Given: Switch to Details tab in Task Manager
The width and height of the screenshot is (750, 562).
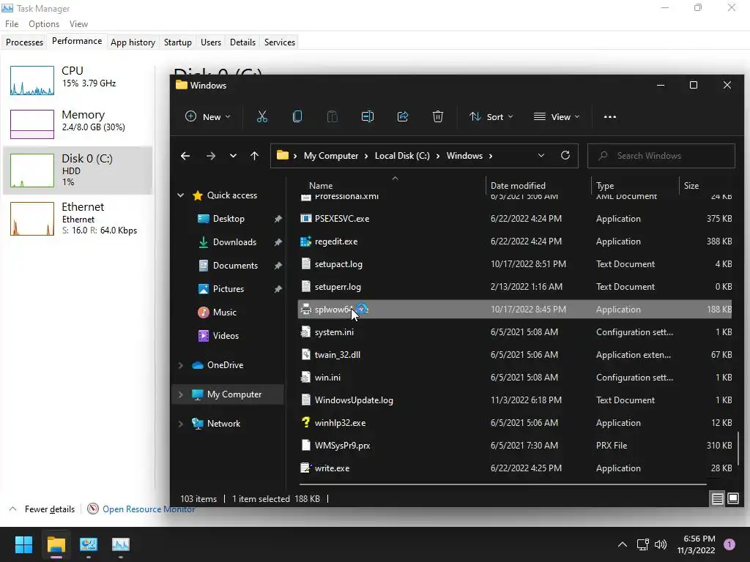Looking at the screenshot, I should (242, 42).
